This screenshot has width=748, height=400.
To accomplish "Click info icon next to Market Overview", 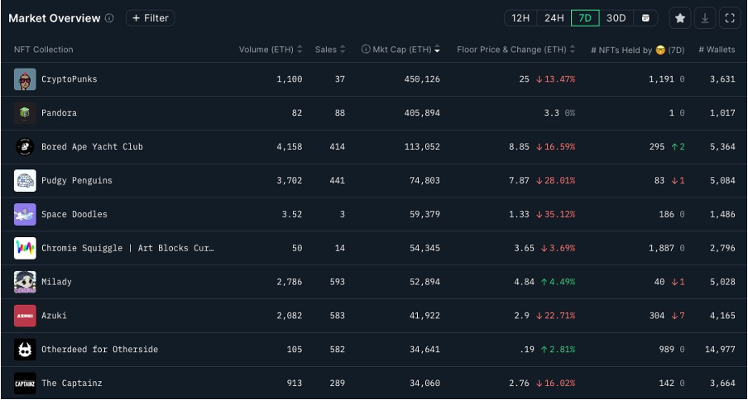I will (x=109, y=18).
